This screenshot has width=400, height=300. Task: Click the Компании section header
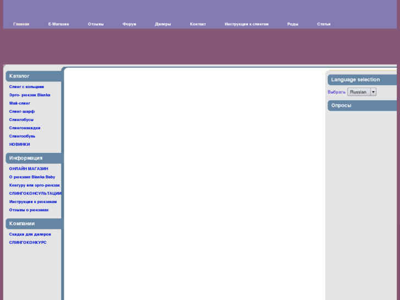coord(34,223)
